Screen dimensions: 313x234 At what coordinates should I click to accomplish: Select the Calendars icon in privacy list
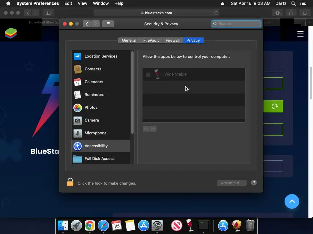point(77,82)
